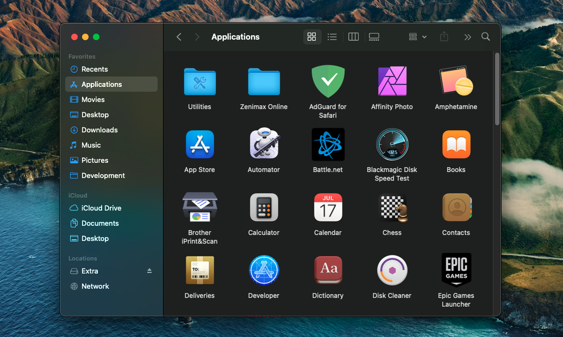Image resolution: width=563 pixels, height=337 pixels.
Task: Click the vertical scrollbar thumb
Action: [x=497, y=89]
